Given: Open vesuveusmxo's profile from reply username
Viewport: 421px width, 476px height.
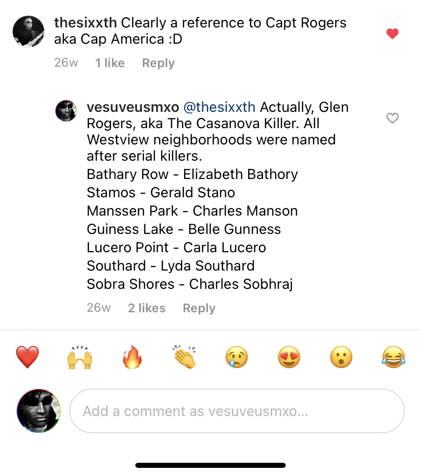Looking at the screenshot, I should (x=133, y=107).
